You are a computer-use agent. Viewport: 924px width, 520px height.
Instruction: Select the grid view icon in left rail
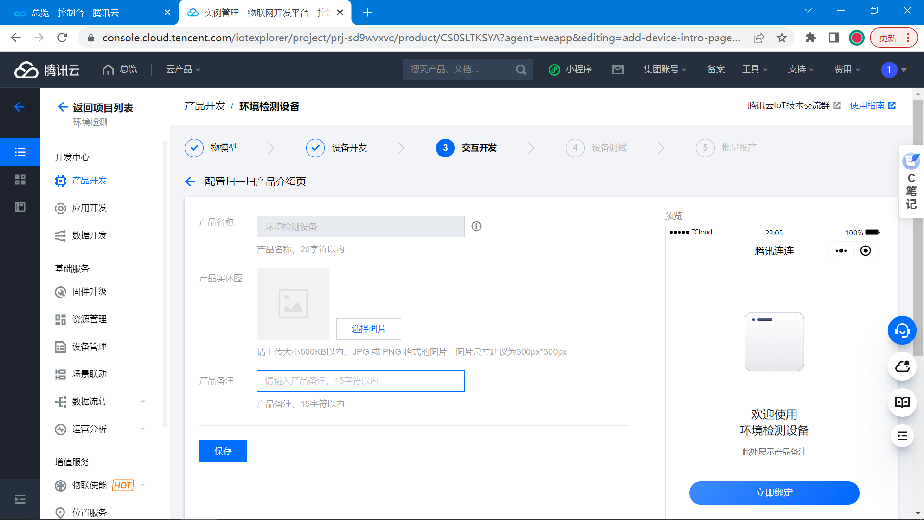click(x=20, y=180)
